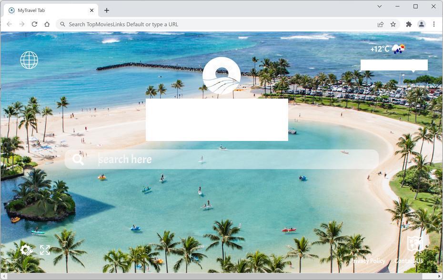Viewport: 443px width, 280px height.
Task: Open the Privacy Policy link
Action: tap(367, 261)
